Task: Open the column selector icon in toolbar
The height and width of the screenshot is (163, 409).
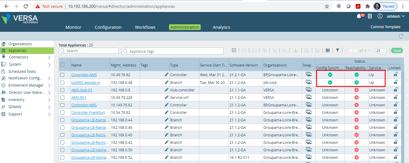Action: pyautogui.click(x=327, y=50)
